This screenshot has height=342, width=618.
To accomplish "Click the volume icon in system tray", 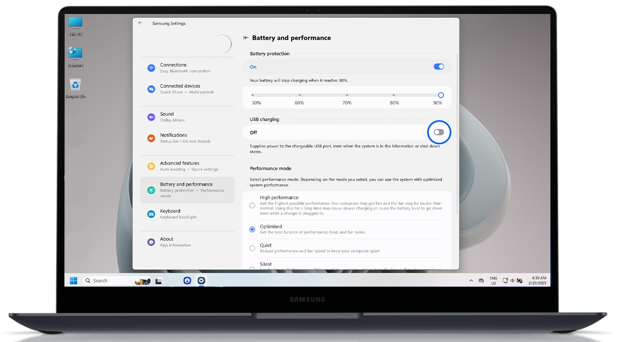I will pos(513,280).
